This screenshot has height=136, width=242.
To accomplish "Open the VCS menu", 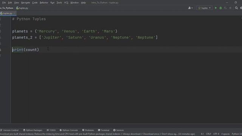I will [x=66, y=3].
